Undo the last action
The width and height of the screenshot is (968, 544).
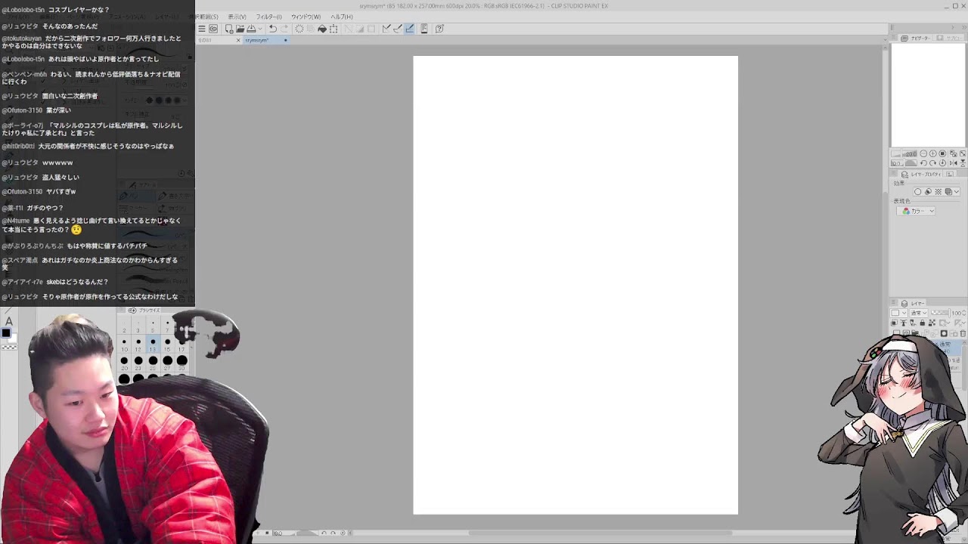(273, 29)
